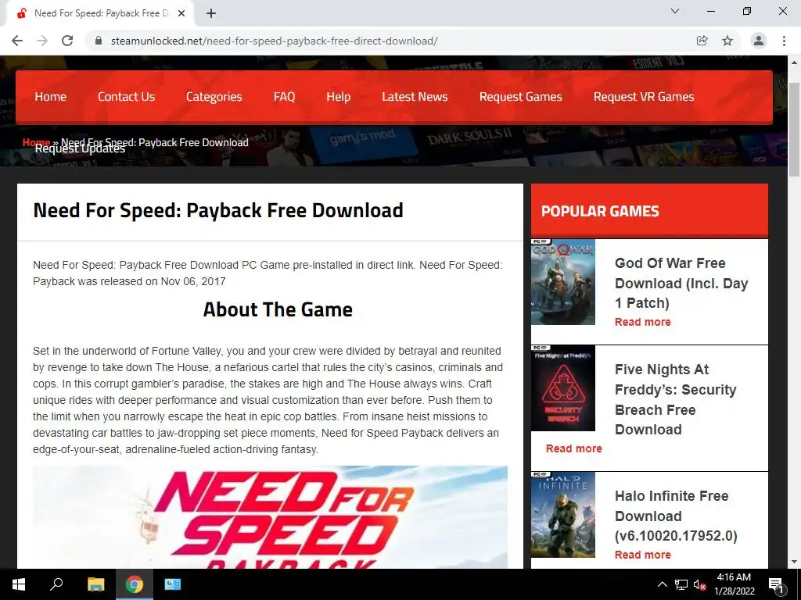Viewport: 801px width, 600px height.
Task: View site security padlock info
Action: pyautogui.click(x=99, y=41)
